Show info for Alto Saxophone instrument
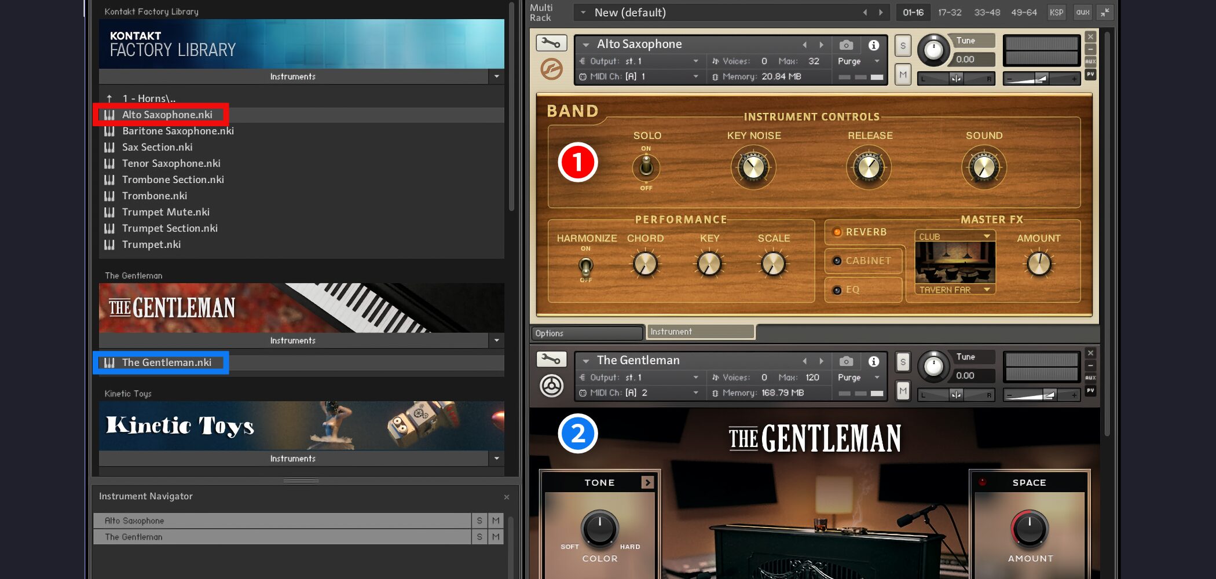This screenshot has height=579, width=1216. click(874, 45)
